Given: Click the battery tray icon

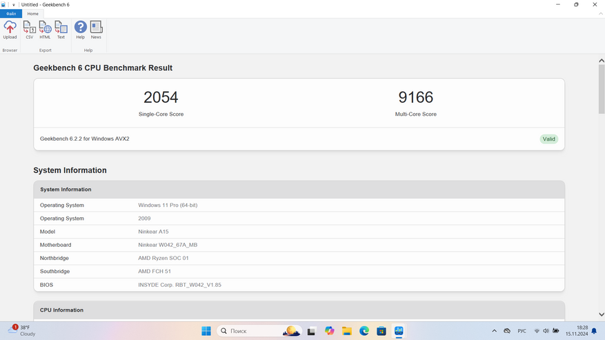Looking at the screenshot, I should (556, 331).
